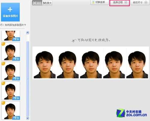The width and height of the screenshot is (150, 121).
Task: Click 替换 on thumbnail number 5
Action: tap(16, 118)
